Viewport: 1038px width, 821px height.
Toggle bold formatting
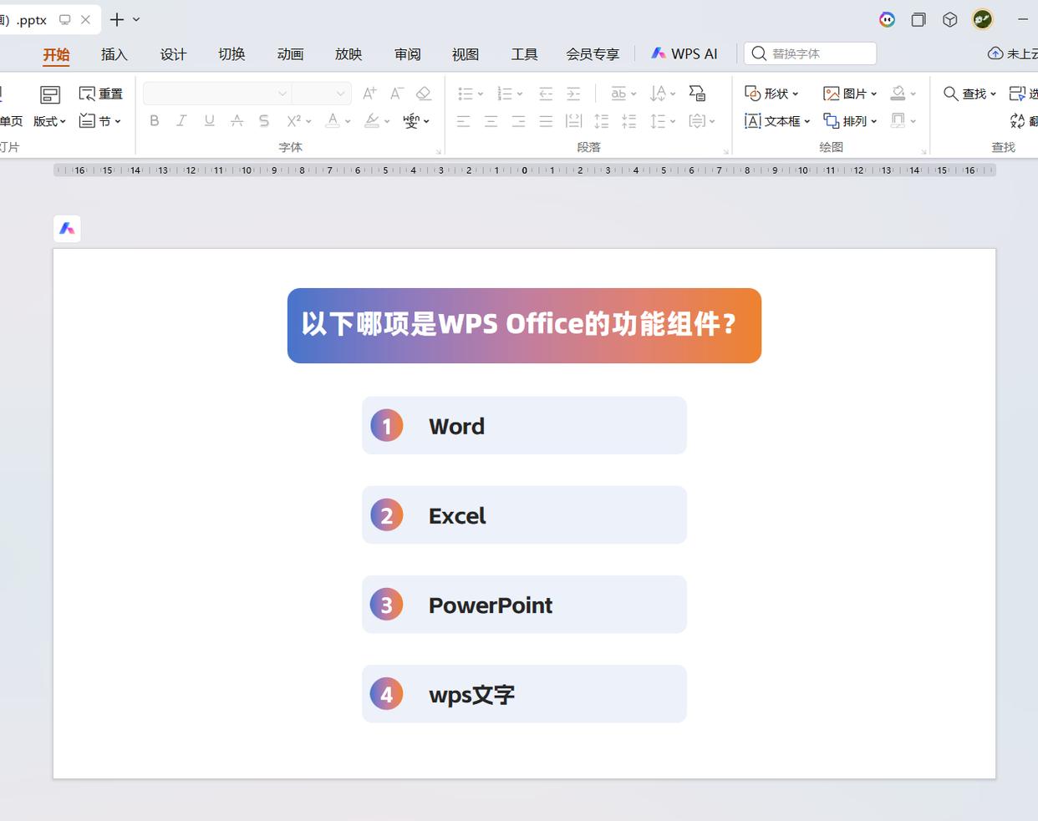155,121
